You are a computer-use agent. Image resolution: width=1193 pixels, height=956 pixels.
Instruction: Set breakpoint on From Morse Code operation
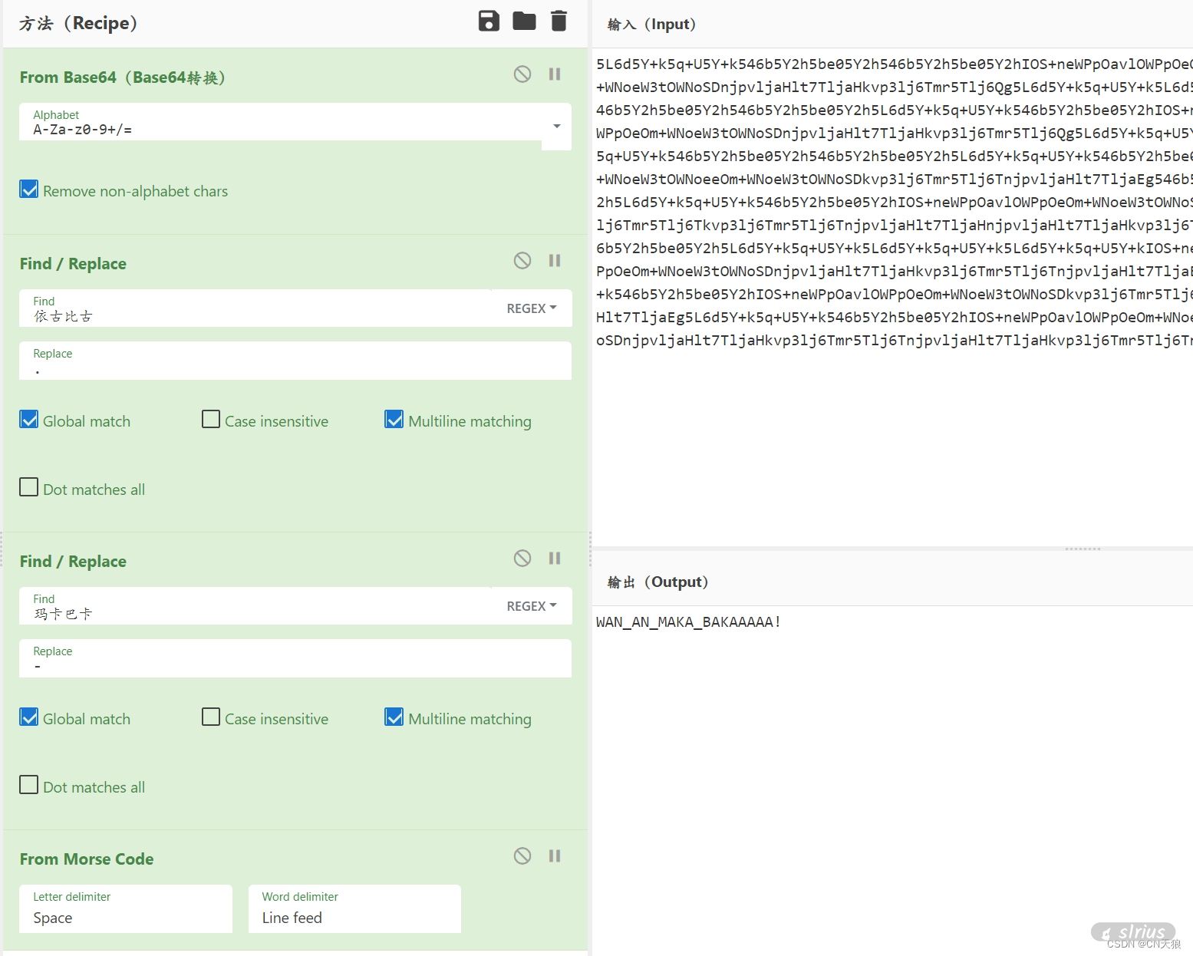coord(555,856)
